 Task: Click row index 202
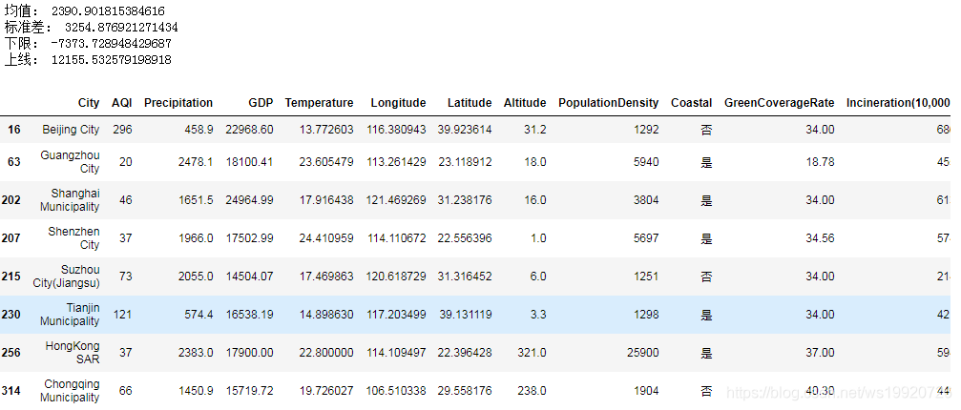tap(11, 200)
